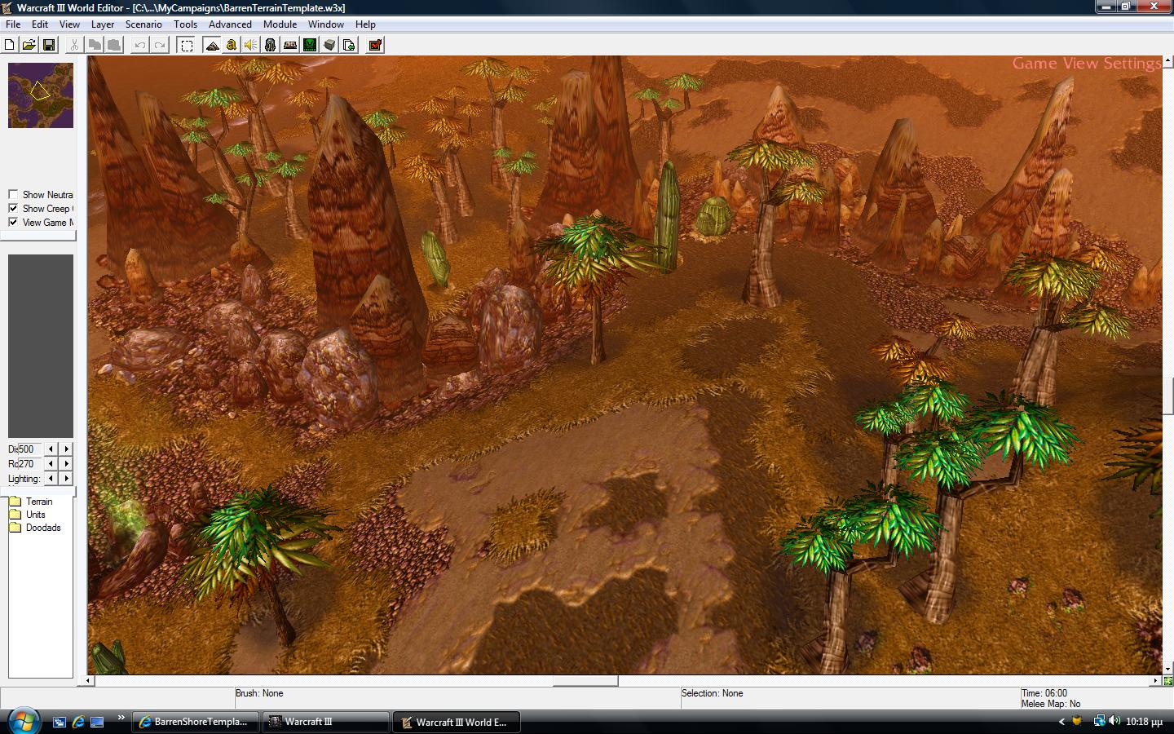
Task: Click the Copy toolbar icon
Action: 95,45
